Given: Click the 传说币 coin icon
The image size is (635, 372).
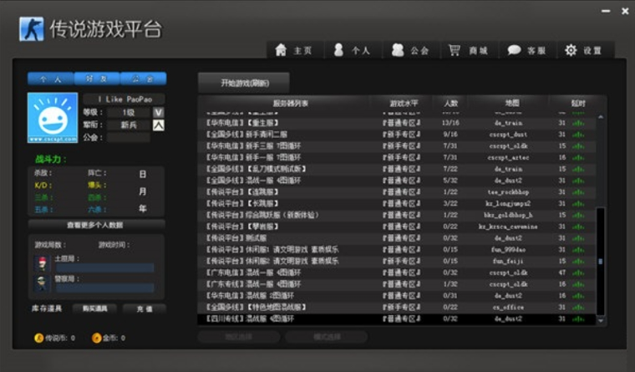Looking at the screenshot, I should (x=39, y=338).
